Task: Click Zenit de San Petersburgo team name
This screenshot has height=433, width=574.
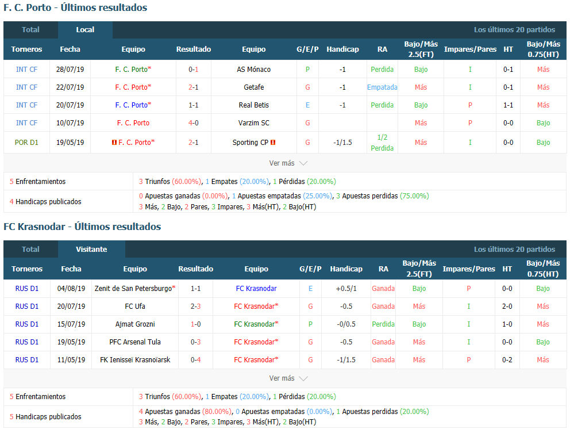Action: 134,289
